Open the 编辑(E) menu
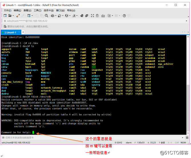The width and height of the screenshot is (191, 158). pyautogui.click(x=17, y=11)
